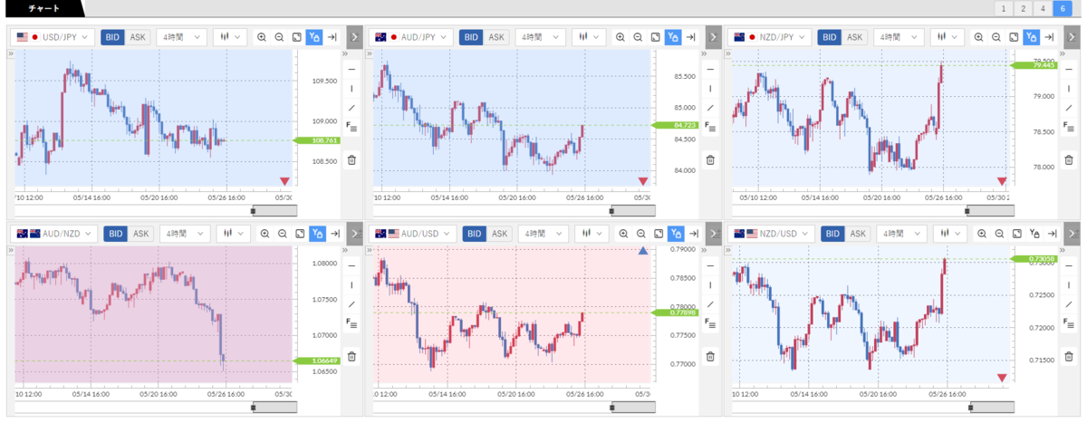
Task: Zoom in on the AUD/JPY chart
Action: 620,37
